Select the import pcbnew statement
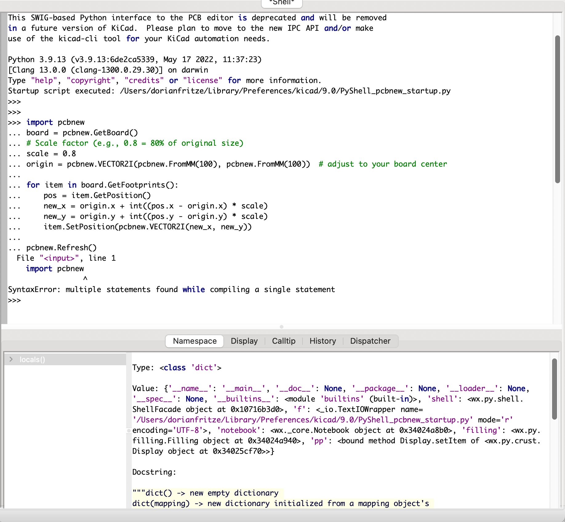The width and height of the screenshot is (565, 522). click(55, 122)
